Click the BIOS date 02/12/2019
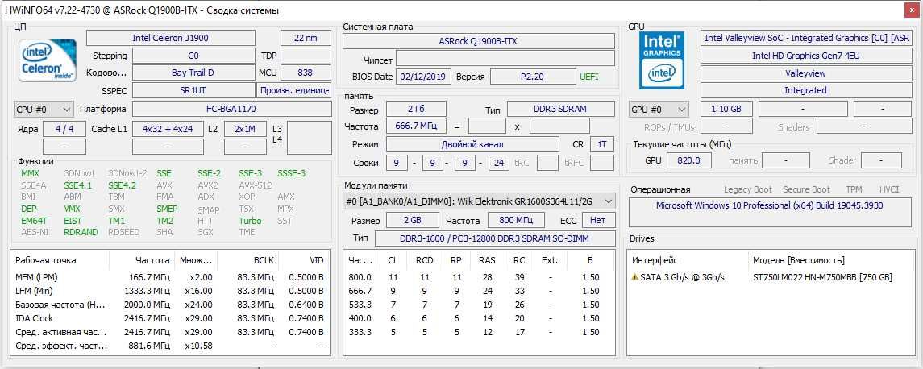The image size is (923, 369). (425, 77)
